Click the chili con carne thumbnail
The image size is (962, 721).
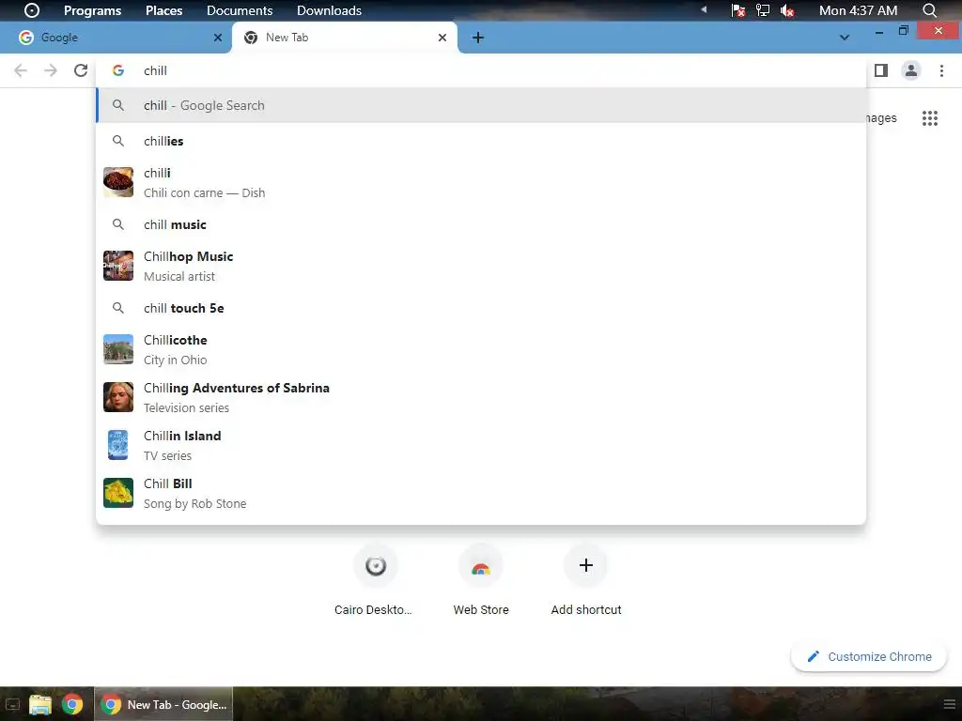pyautogui.click(x=117, y=182)
